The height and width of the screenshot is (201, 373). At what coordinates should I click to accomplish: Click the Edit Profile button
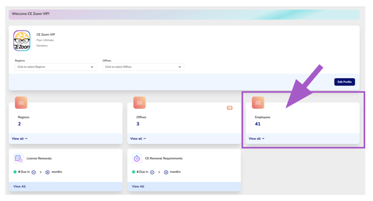coord(345,82)
